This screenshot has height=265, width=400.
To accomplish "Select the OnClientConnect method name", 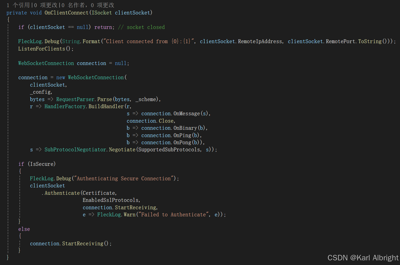I will (x=66, y=13).
